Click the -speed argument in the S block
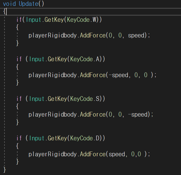The image size is (181, 175). click(138, 115)
